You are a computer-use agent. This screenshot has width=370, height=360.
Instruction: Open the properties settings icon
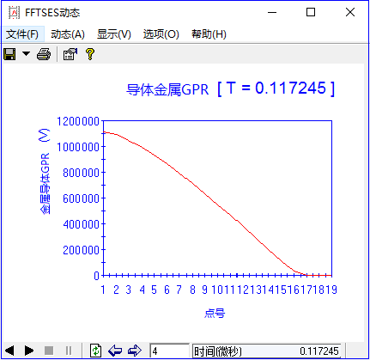tap(70, 54)
